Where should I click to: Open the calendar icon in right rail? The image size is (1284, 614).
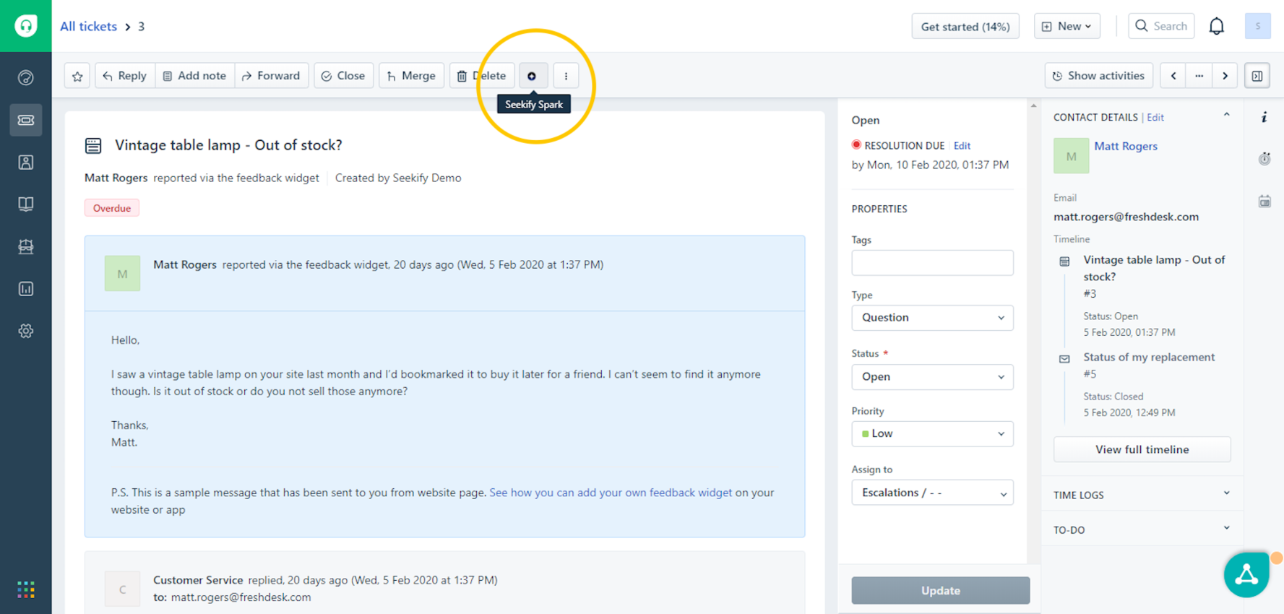coord(1264,202)
